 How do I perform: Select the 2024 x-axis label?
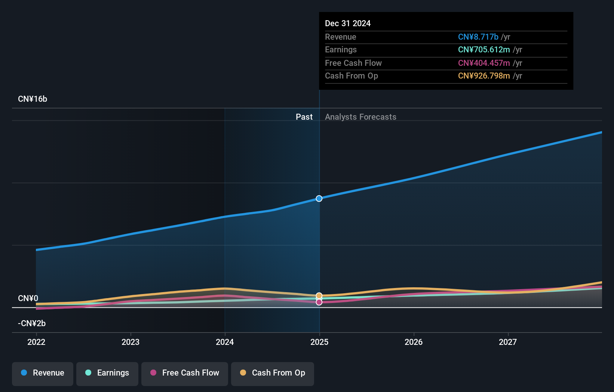[x=225, y=342]
